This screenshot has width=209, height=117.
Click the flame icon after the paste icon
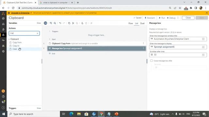[x=82, y=23]
